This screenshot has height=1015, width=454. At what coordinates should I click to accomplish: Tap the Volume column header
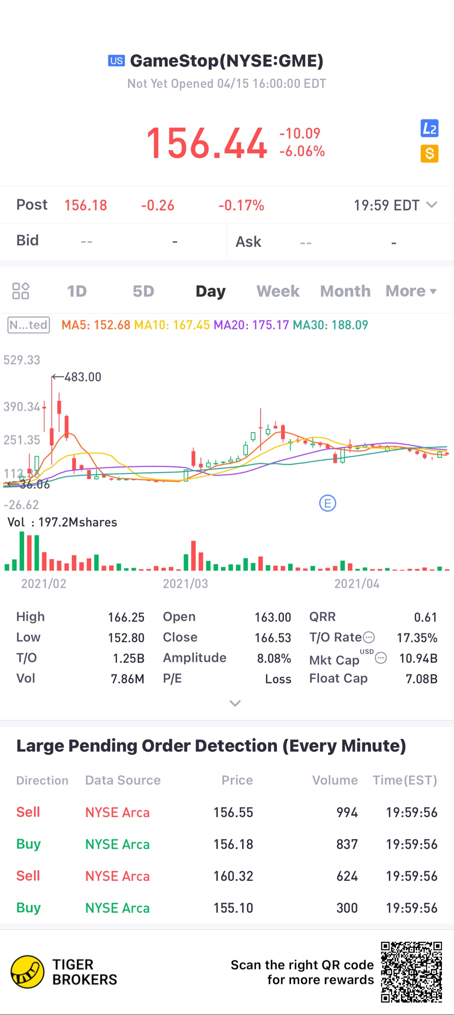(335, 780)
